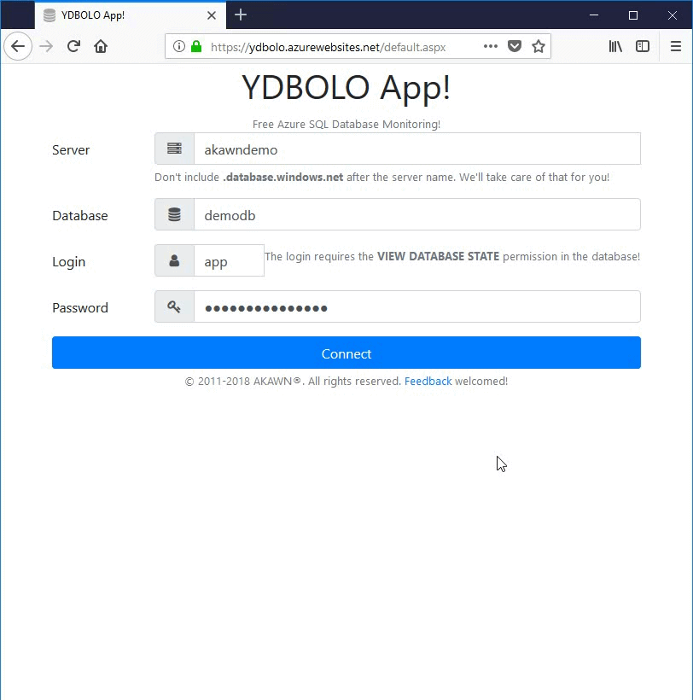The height and width of the screenshot is (700, 693).
Task: Close the Firefox window
Action: (673, 15)
